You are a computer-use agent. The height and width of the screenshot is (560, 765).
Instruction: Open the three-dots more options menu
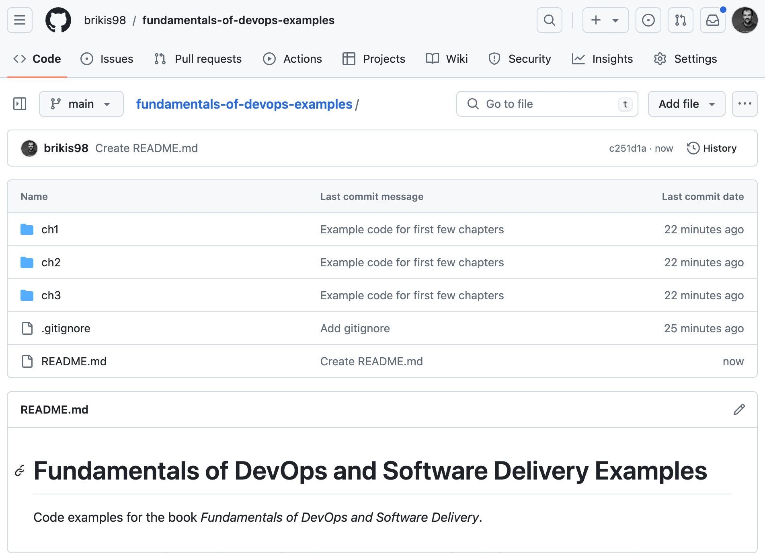pyautogui.click(x=745, y=104)
